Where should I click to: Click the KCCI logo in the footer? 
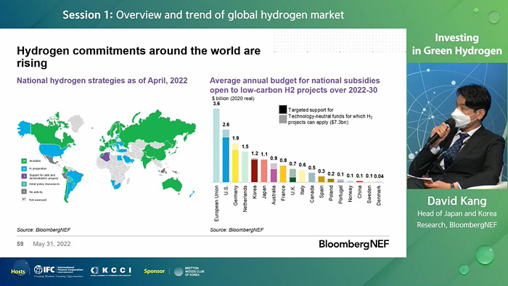point(111,271)
